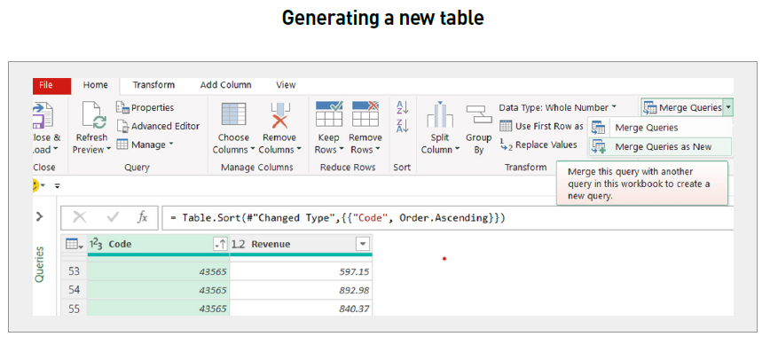
Task: Click the smiley feedback icon
Action: pos(35,185)
